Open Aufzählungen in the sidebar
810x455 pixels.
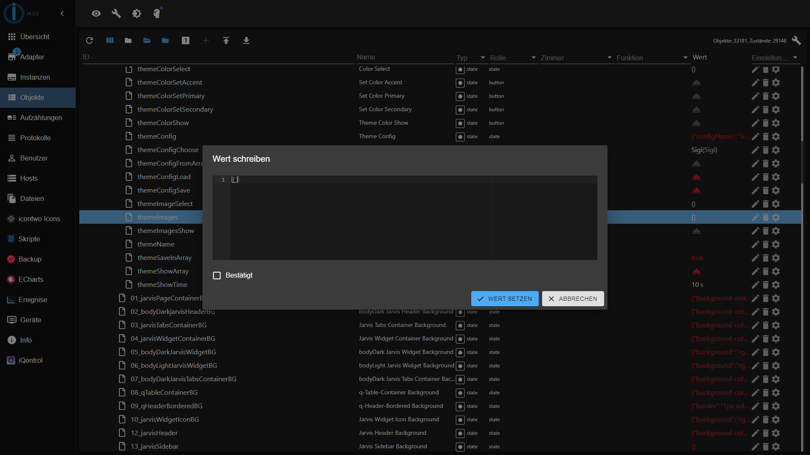coord(38,118)
